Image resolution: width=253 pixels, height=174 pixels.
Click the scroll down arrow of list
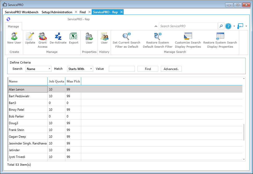coord(244,159)
